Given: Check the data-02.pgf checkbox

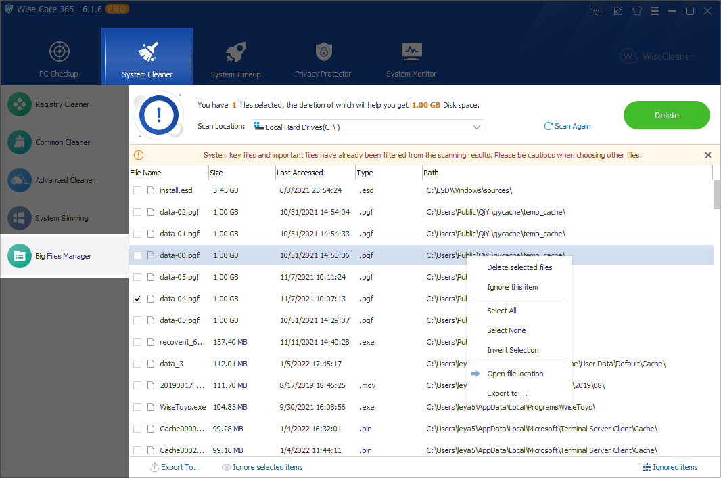Looking at the screenshot, I should tap(137, 212).
